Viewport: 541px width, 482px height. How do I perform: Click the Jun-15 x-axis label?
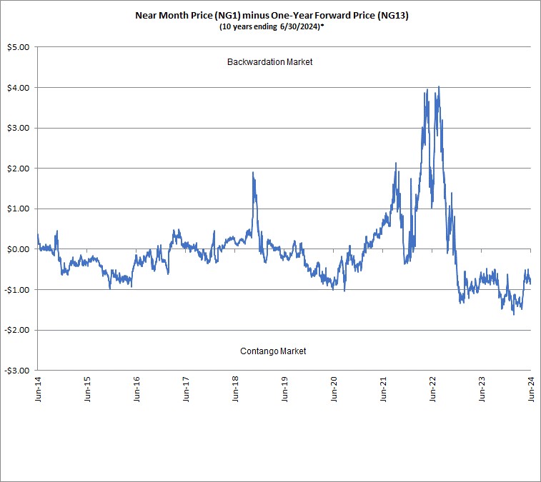(x=87, y=389)
